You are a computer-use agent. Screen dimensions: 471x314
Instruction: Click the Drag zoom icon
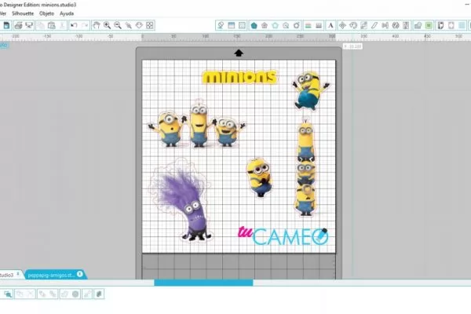tap(139, 26)
